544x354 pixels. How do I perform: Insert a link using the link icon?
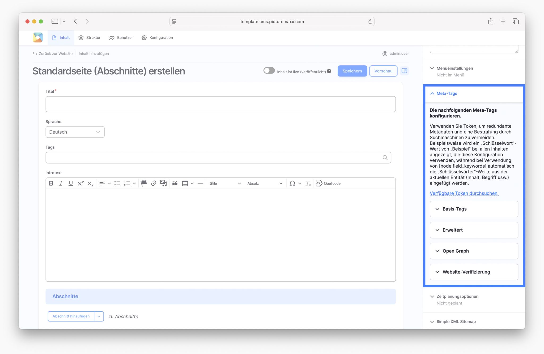coord(154,183)
